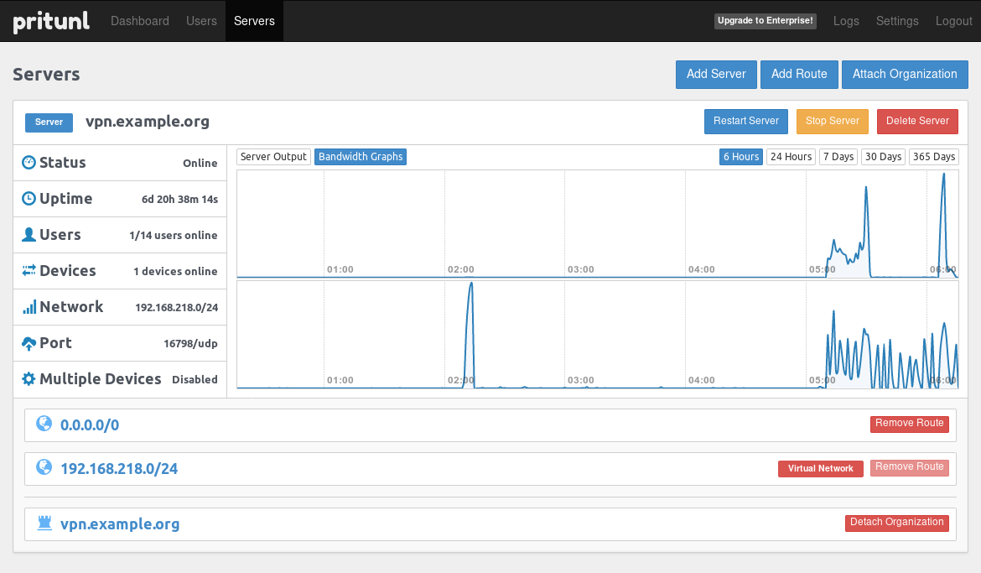Viewport: 981px width, 573px height.
Task: Click the Add Server button
Action: pos(716,75)
